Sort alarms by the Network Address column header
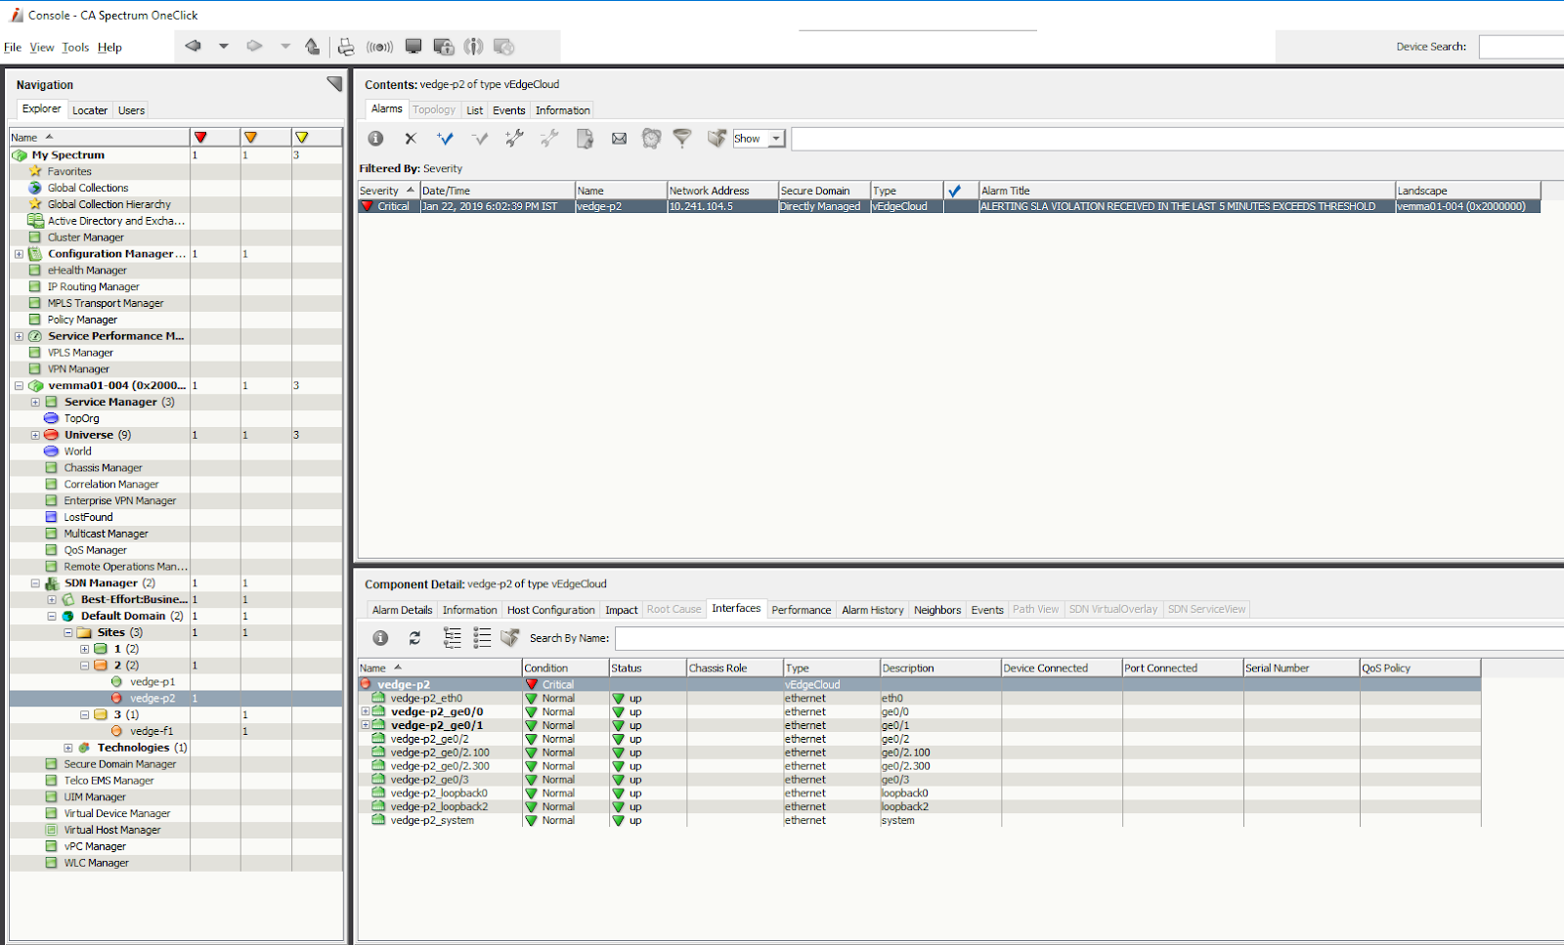 click(x=722, y=191)
